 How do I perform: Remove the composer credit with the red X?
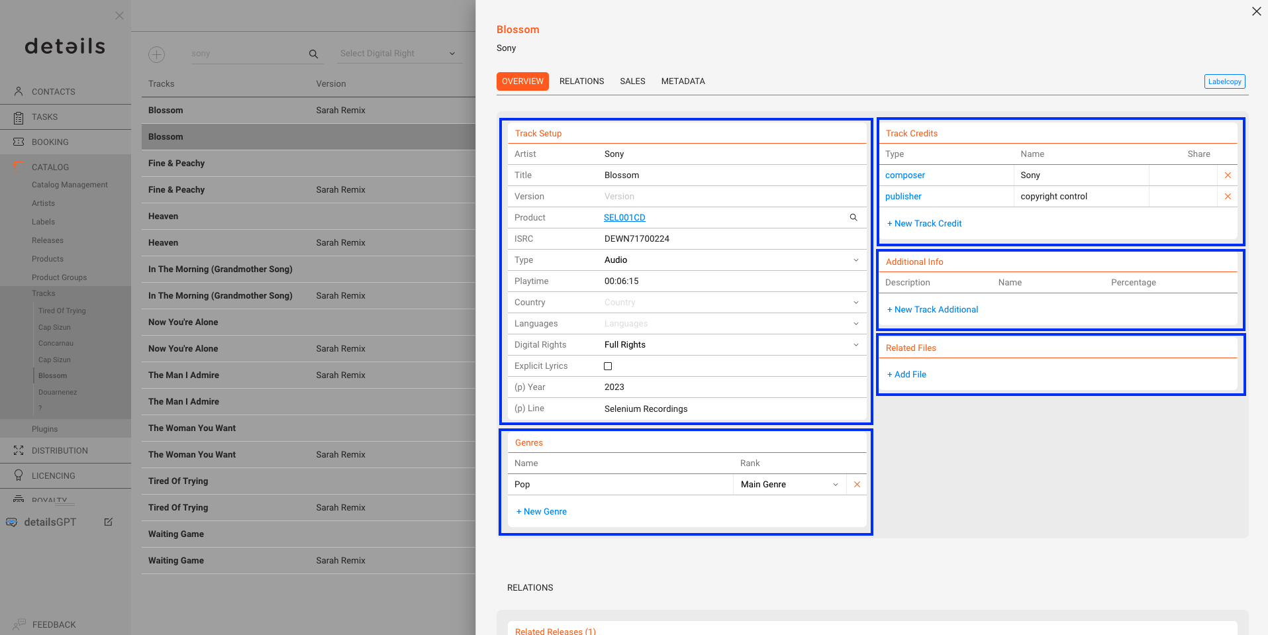[1228, 175]
